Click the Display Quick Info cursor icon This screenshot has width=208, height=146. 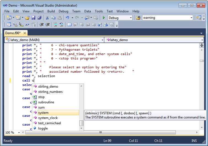21,25
